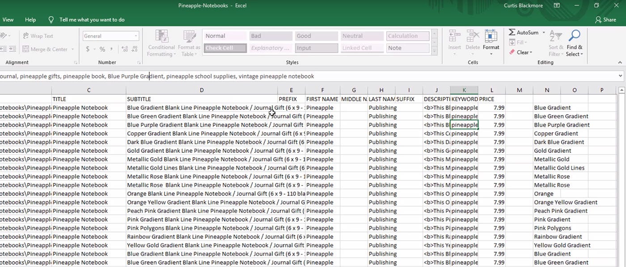The width and height of the screenshot is (626, 267).
Task: Apply the Input cell style
Action: [x=316, y=48]
